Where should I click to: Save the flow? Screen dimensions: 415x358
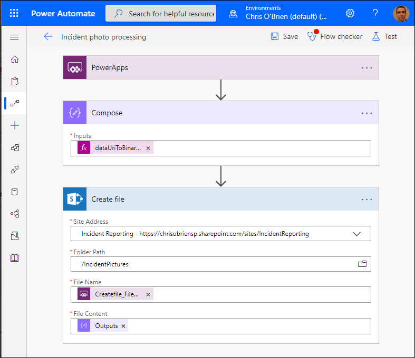click(x=284, y=36)
